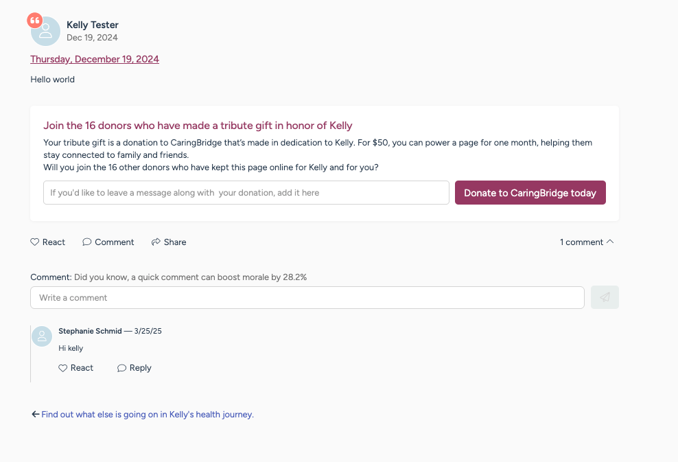Viewport: 678px width, 462px height.
Task: Click the tribute gift heading text
Action: [x=198, y=126]
